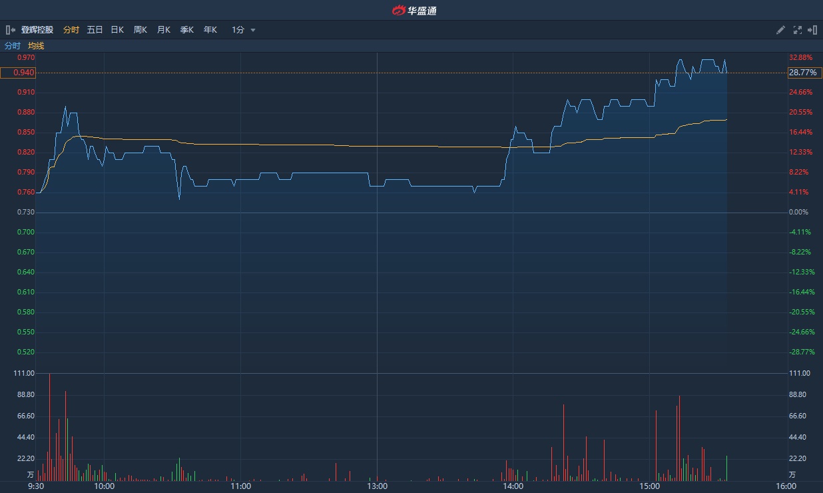Expand the 1分 interval dropdown arrow
The height and width of the screenshot is (493, 823).
(253, 30)
